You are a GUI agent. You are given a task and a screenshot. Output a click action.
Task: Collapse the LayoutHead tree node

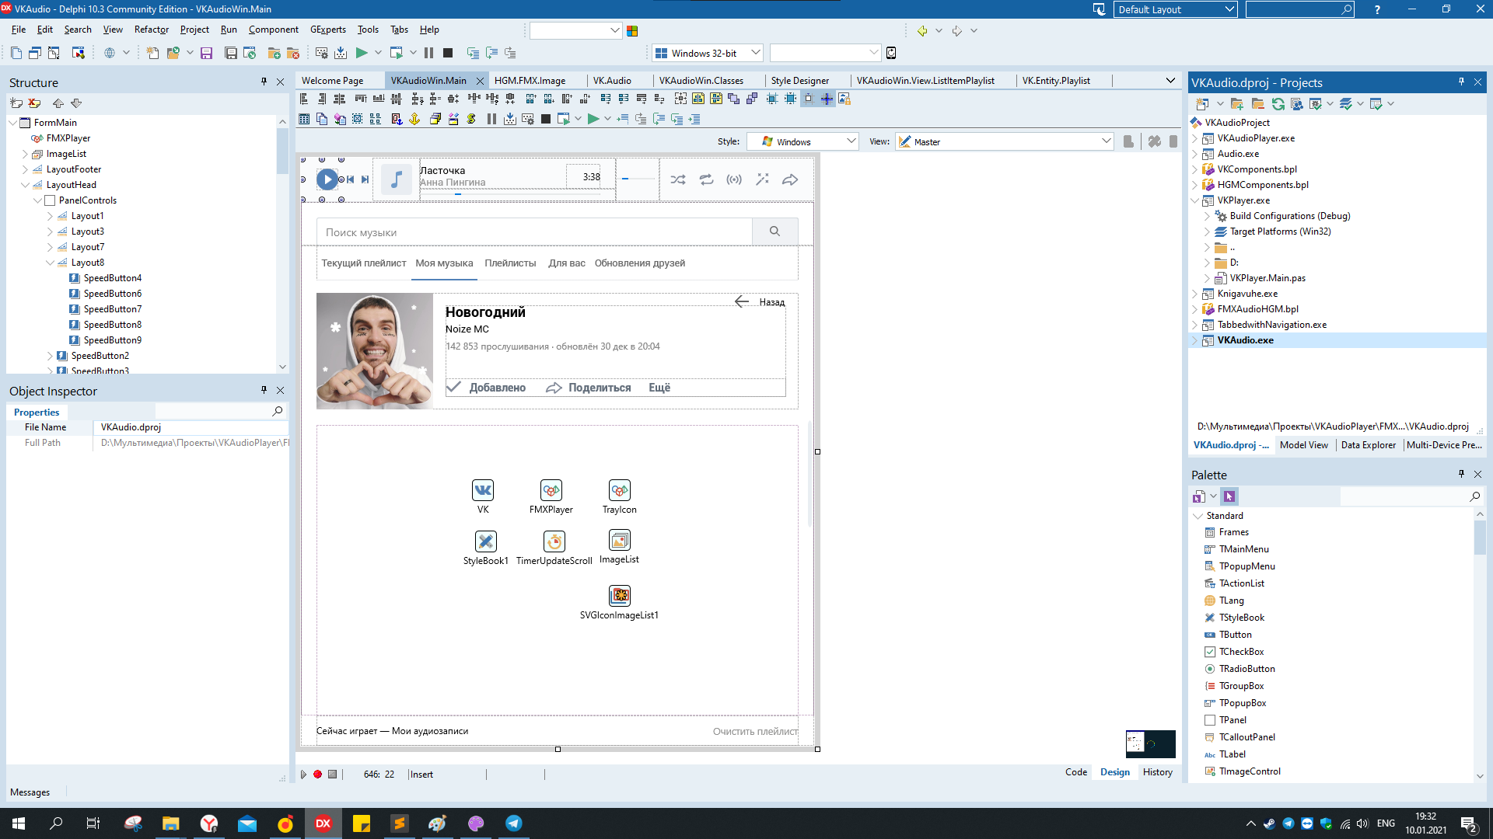tap(25, 185)
